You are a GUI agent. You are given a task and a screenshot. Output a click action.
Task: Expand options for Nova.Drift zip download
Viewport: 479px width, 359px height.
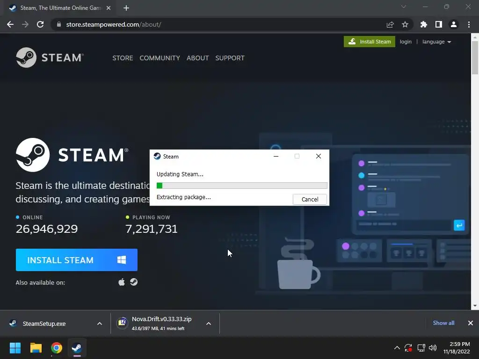tap(209, 323)
